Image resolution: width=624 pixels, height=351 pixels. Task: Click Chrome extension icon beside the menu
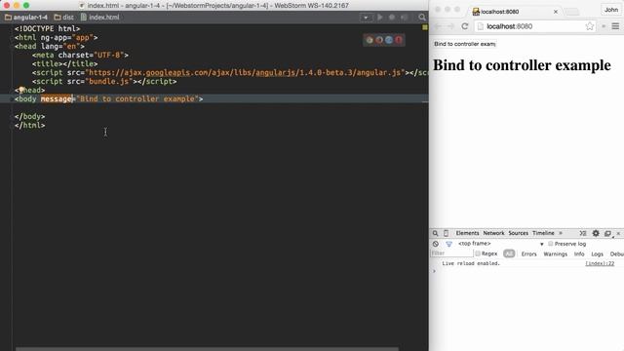click(x=604, y=26)
